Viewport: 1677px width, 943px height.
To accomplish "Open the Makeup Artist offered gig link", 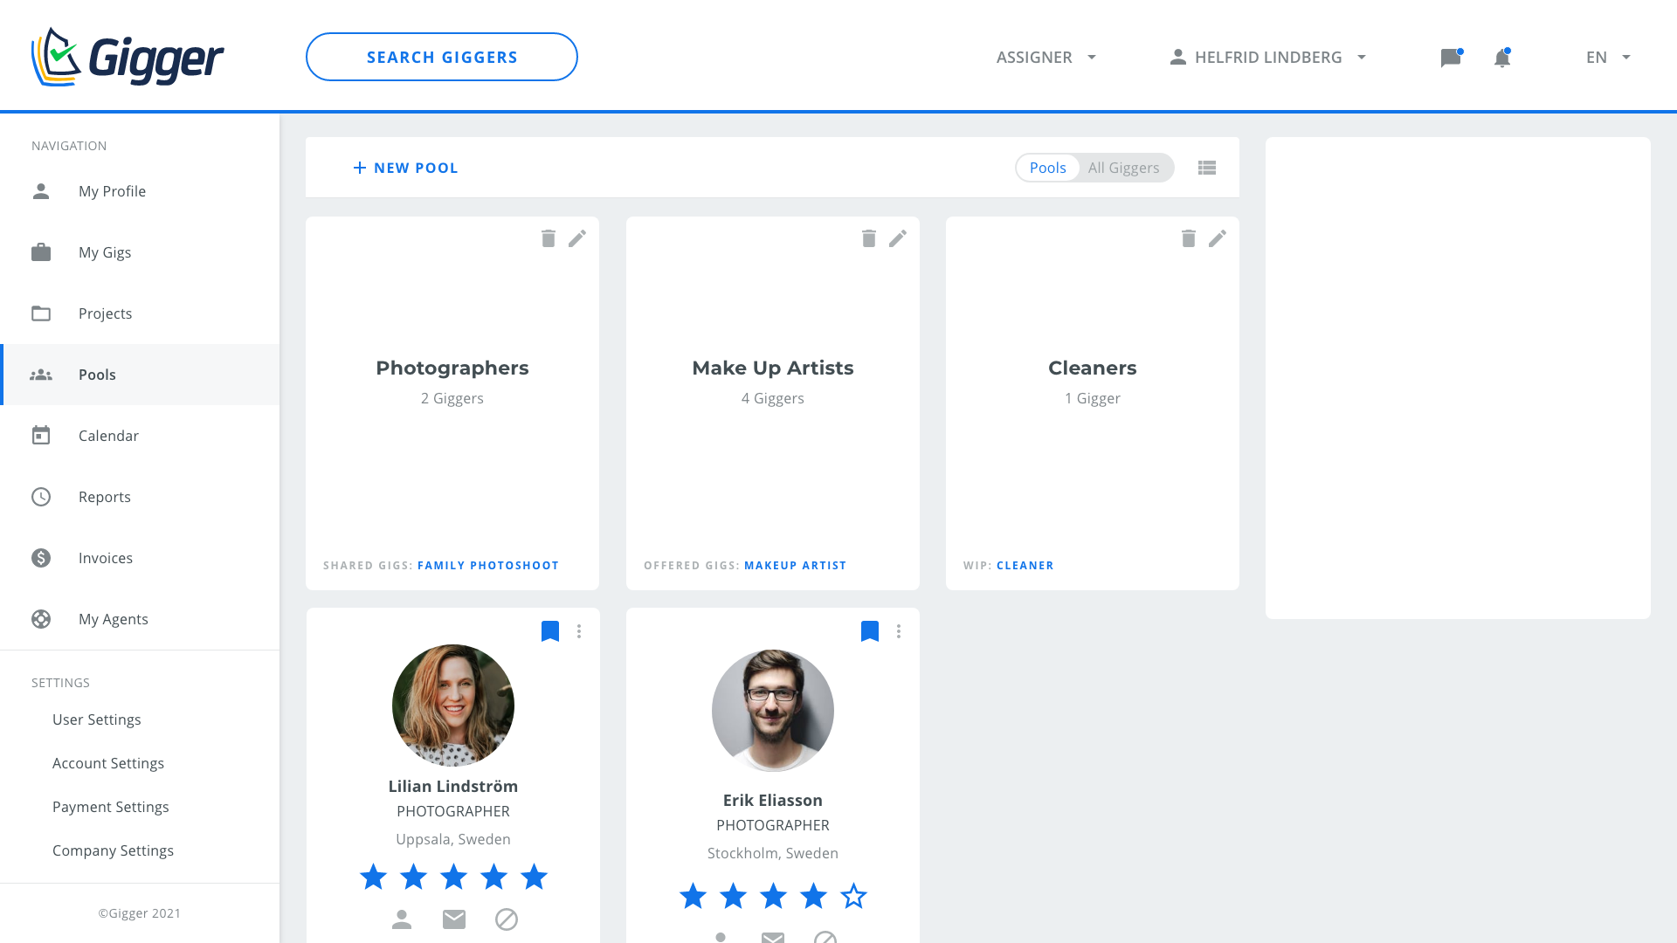I will tap(796, 566).
